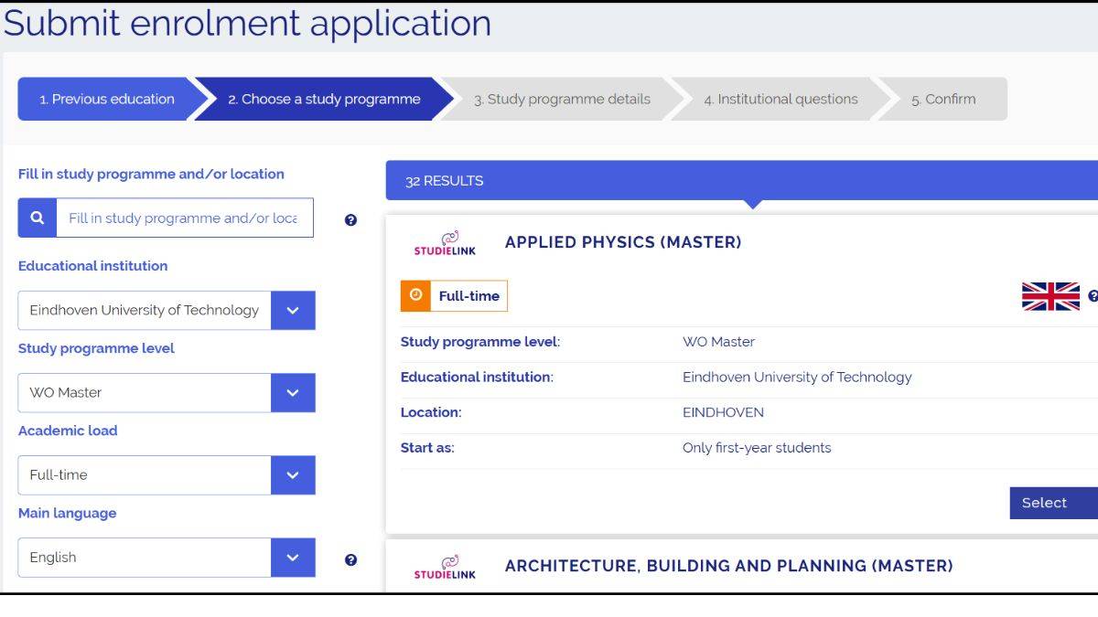Open Architecture, Building and Planning programme
The height and width of the screenshot is (617, 1098).
(x=729, y=566)
